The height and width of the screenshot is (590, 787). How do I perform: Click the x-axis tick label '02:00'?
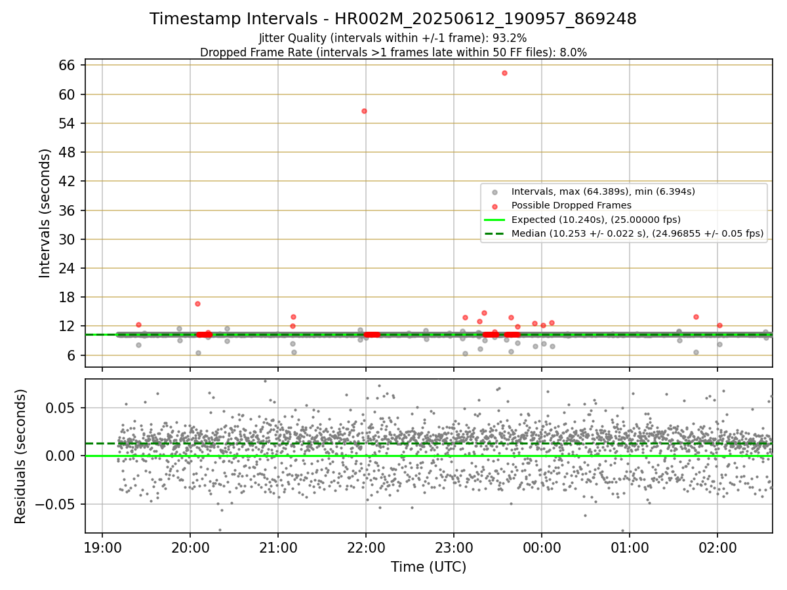717,549
